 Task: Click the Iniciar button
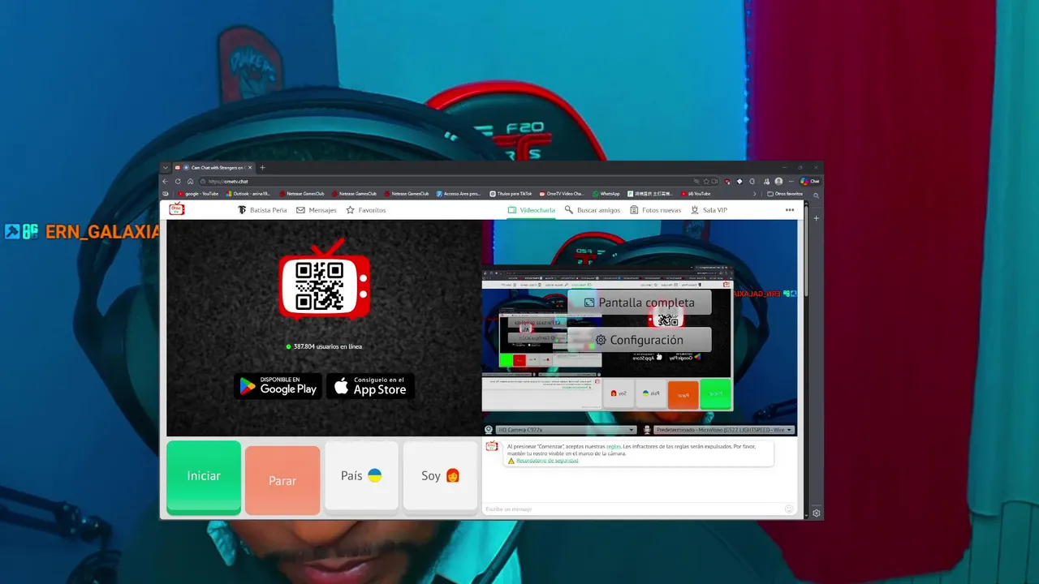[x=204, y=477]
